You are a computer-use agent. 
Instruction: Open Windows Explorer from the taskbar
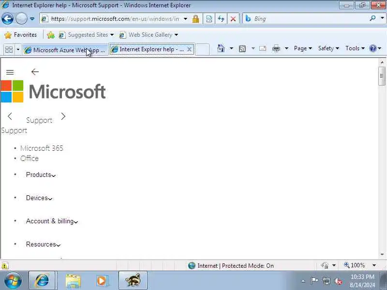point(73,281)
